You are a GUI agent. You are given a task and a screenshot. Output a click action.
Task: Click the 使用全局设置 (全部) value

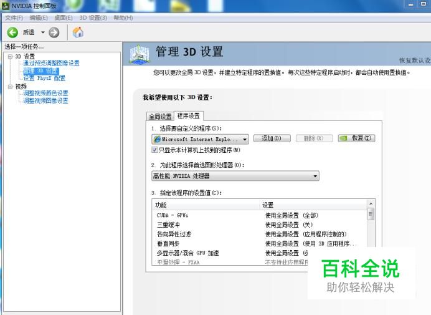[x=291, y=215]
